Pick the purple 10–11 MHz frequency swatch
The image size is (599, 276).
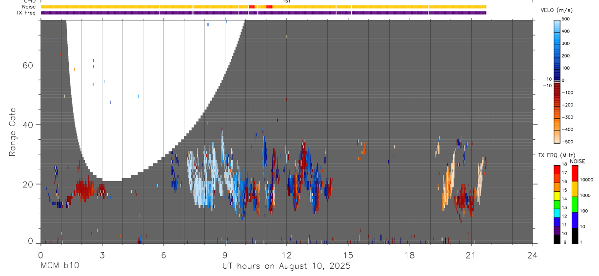tap(557, 229)
